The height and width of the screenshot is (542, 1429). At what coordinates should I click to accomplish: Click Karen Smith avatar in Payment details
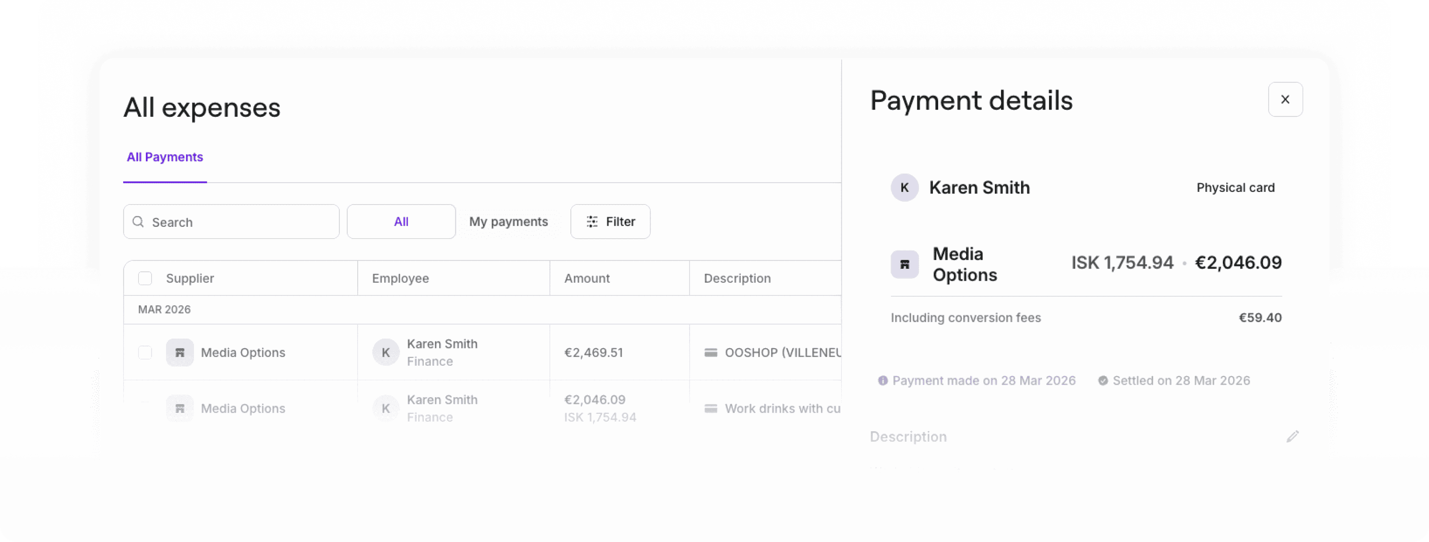click(x=904, y=188)
